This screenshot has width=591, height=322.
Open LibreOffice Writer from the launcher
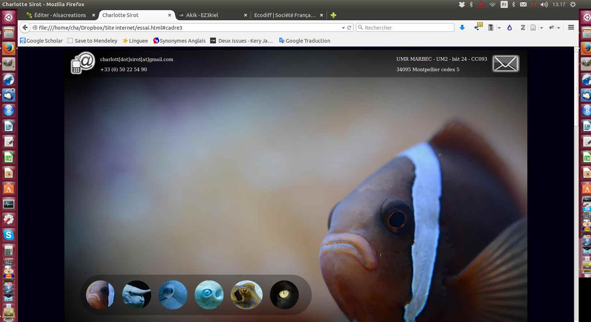(x=9, y=126)
